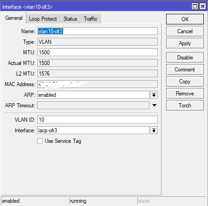Click the VLAN ID input field

(x=98, y=120)
